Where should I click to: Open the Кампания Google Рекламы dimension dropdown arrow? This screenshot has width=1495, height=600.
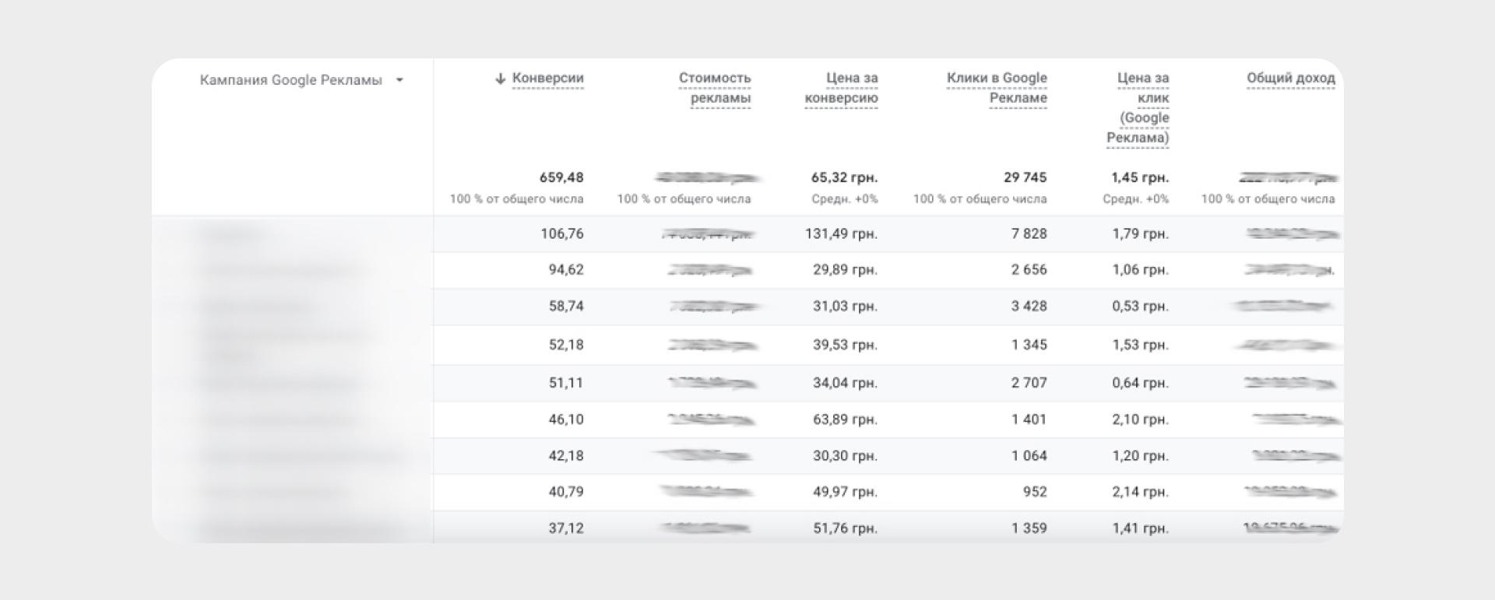click(399, 80)
